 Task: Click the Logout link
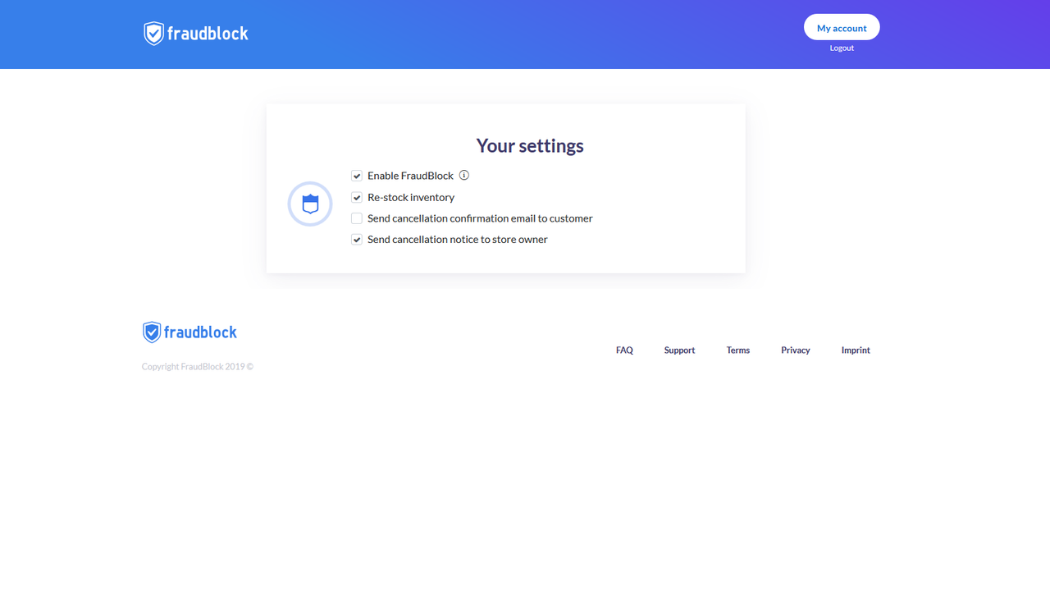point(842,48)
